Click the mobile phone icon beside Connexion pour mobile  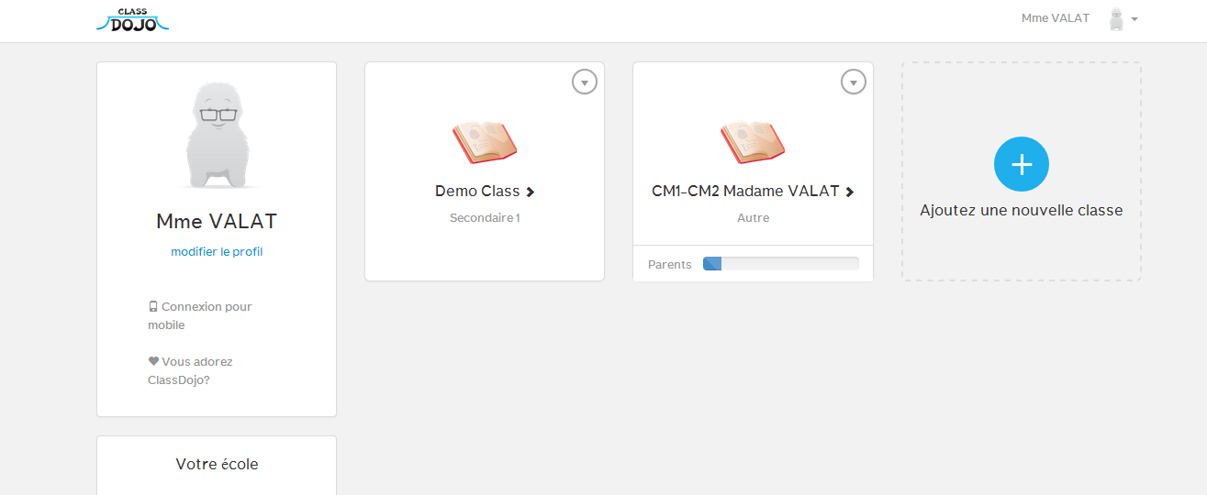click(153, 307)
